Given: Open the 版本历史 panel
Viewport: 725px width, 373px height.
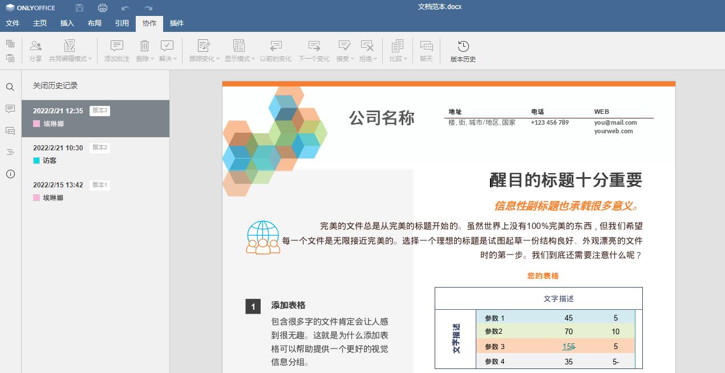Looking at the screenshot, I should 463,50.
